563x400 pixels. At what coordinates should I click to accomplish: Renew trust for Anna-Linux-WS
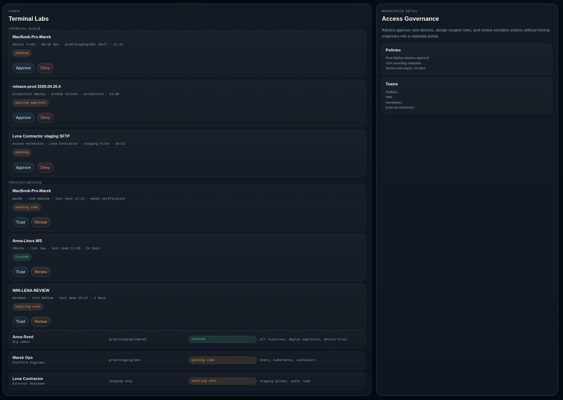(41, 272)
